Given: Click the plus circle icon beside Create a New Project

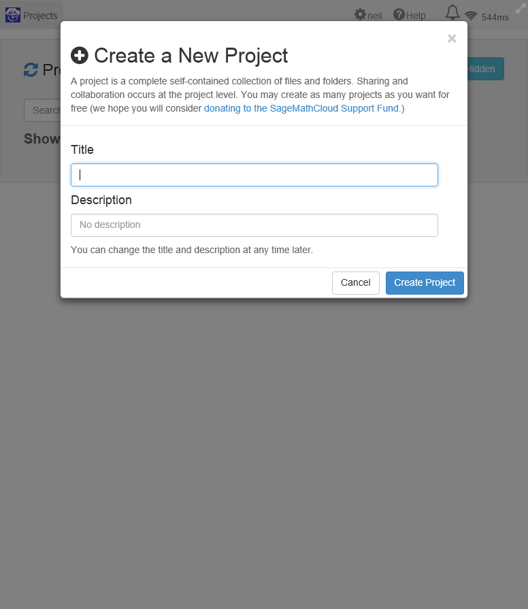Looking at the screenshot, I should point(80,56).
